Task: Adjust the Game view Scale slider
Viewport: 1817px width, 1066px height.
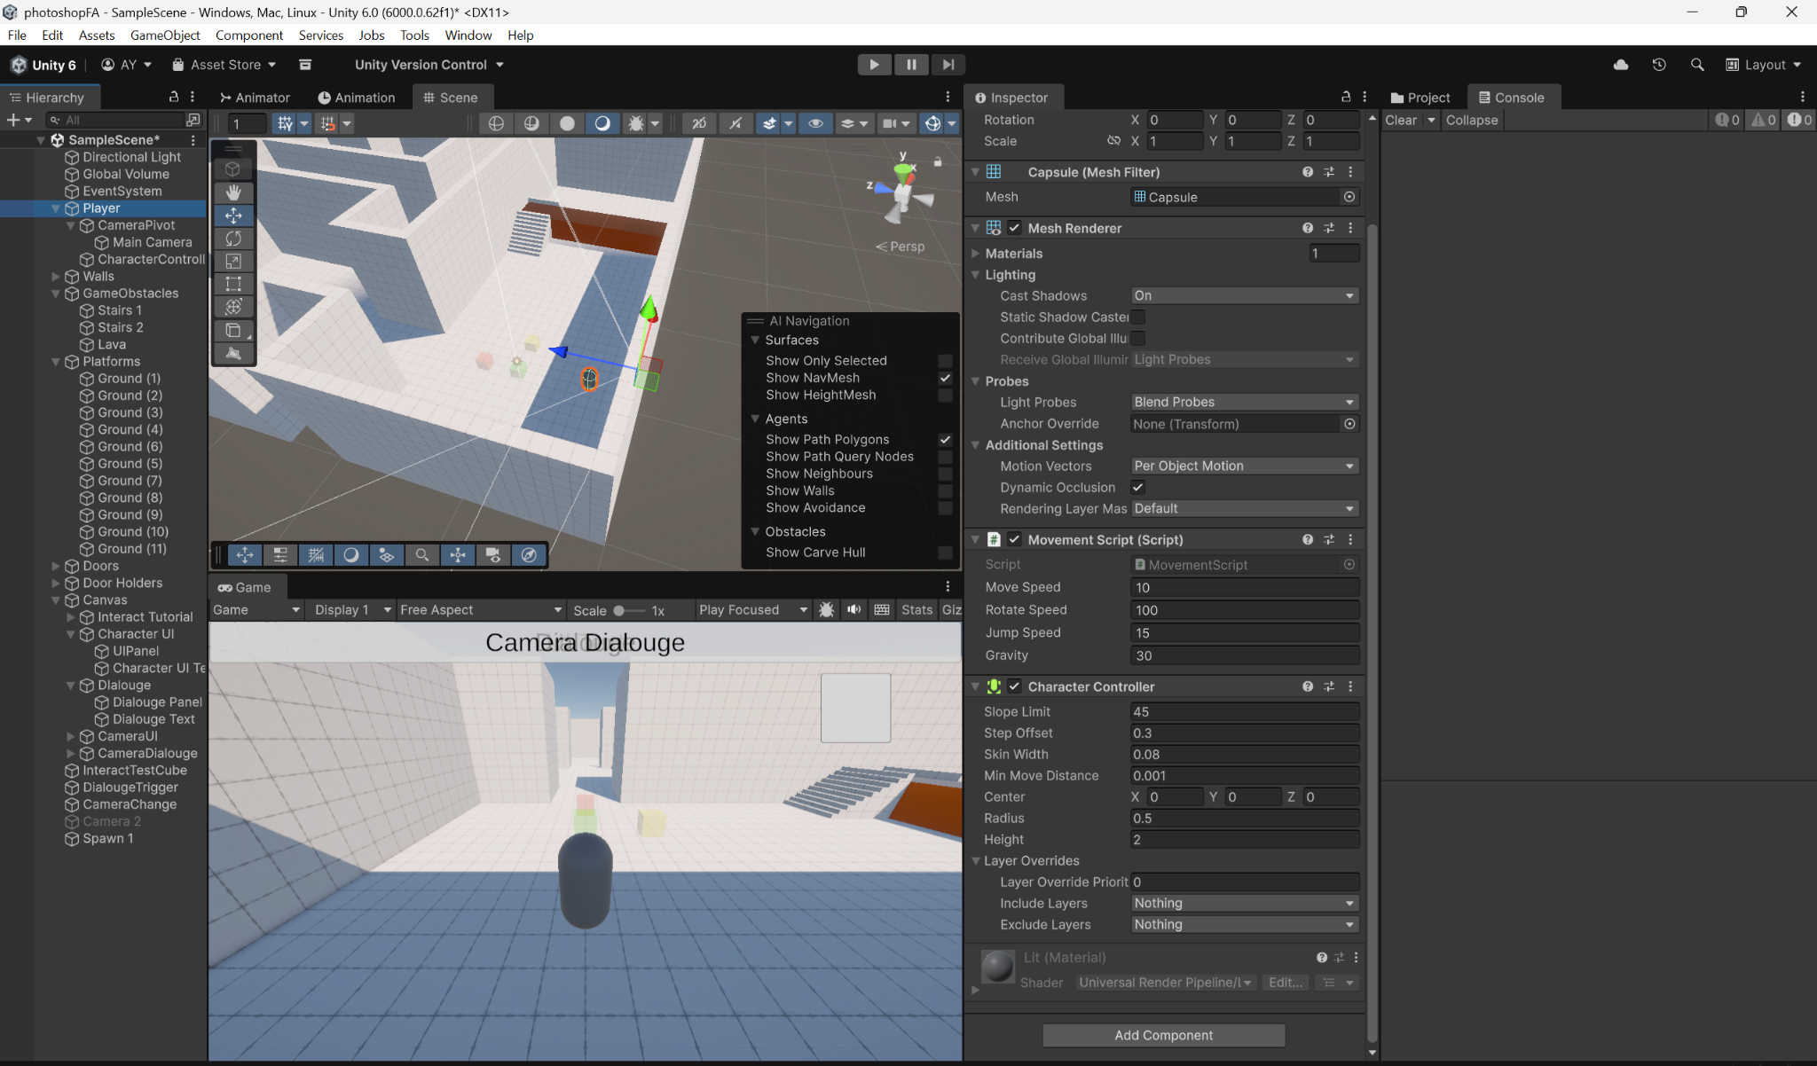Action: coord(629,610)
